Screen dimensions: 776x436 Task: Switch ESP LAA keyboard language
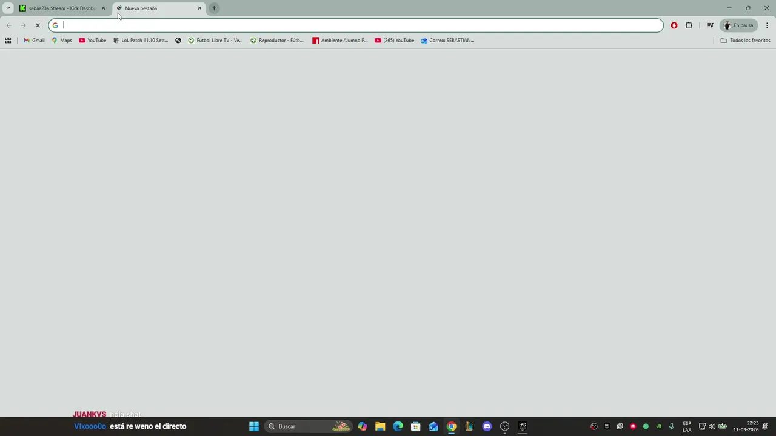pos(687,426)
